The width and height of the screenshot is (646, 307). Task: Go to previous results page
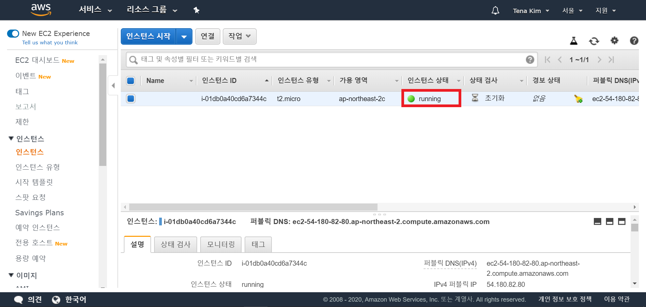pyautogui.click(x=560, y=60)
